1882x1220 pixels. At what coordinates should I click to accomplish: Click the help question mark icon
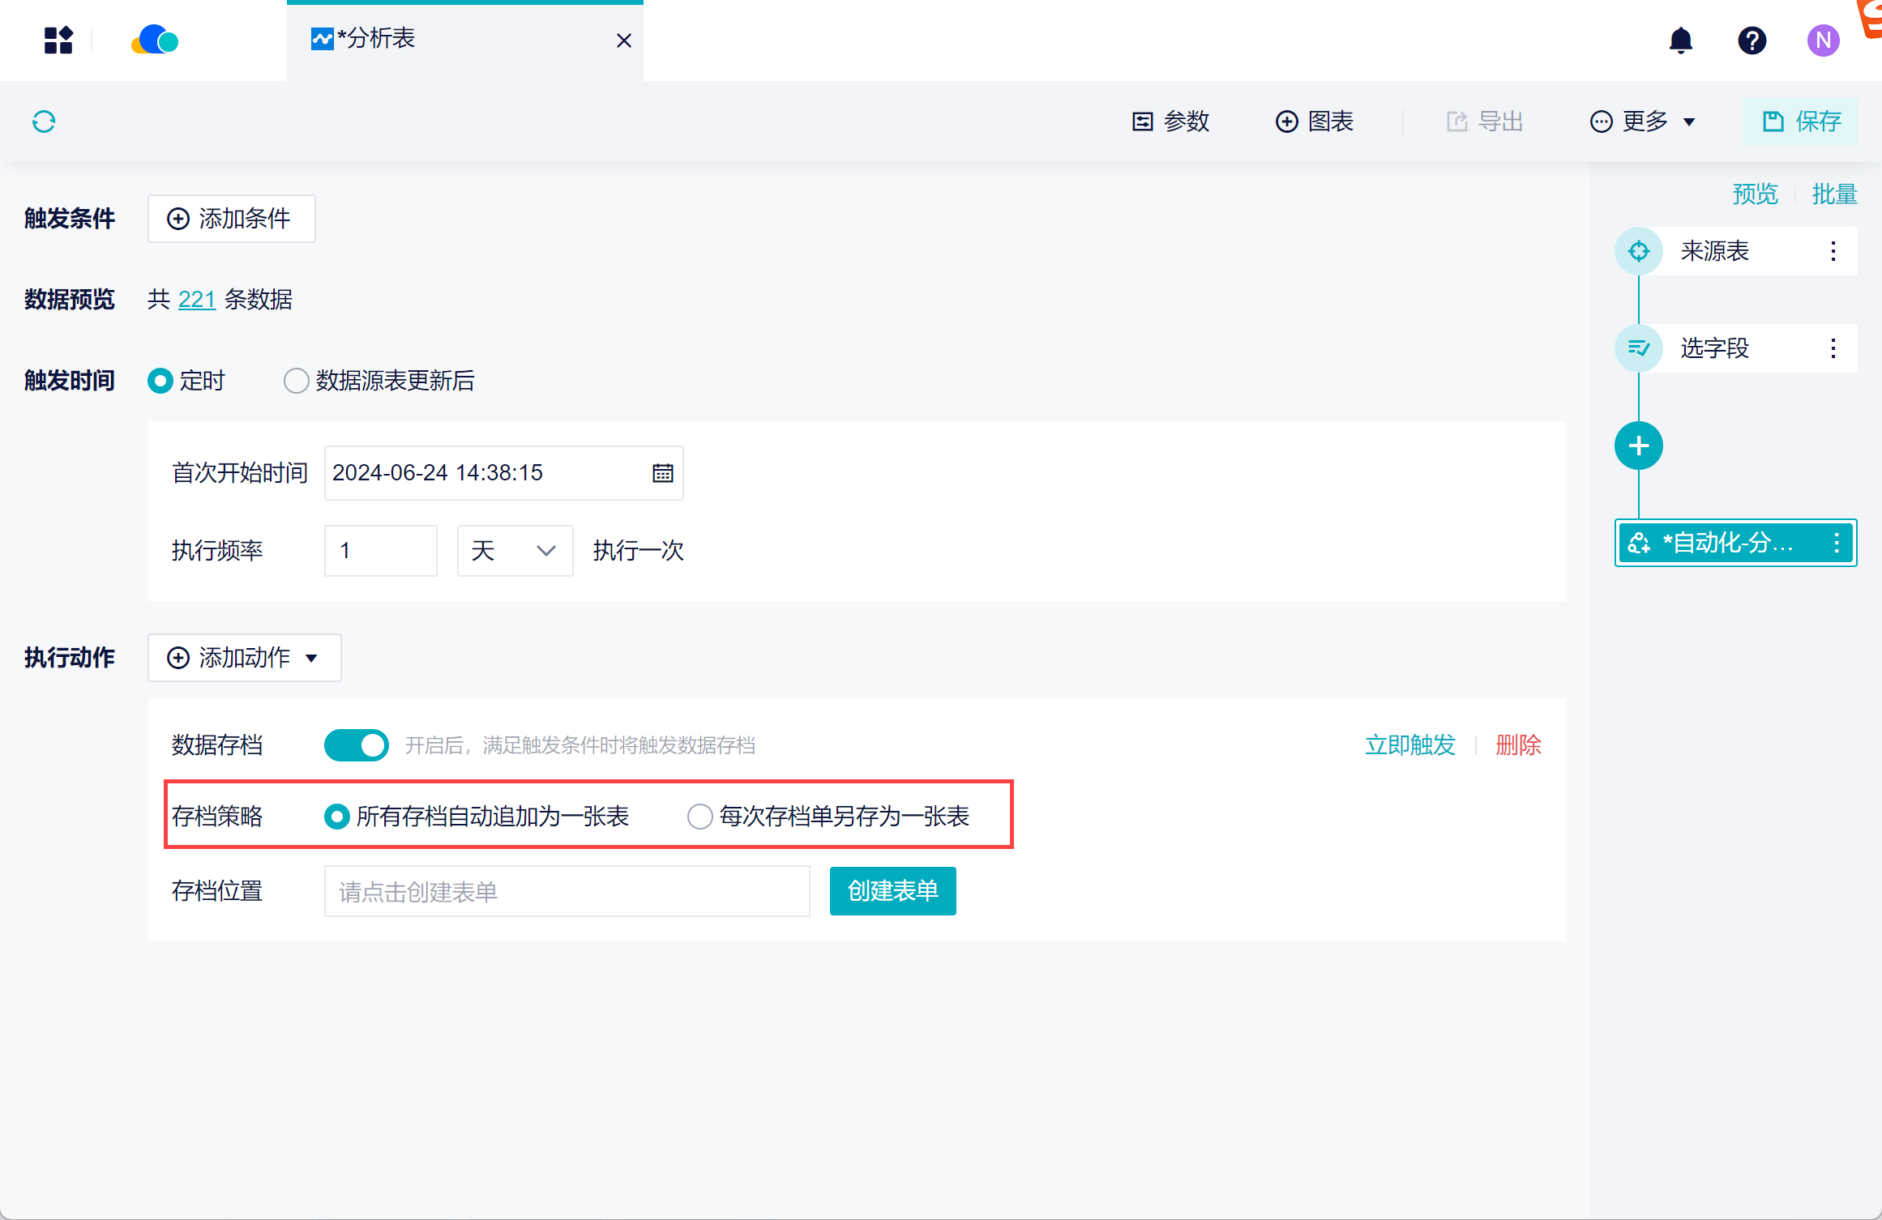click(x=1752, y=40)
